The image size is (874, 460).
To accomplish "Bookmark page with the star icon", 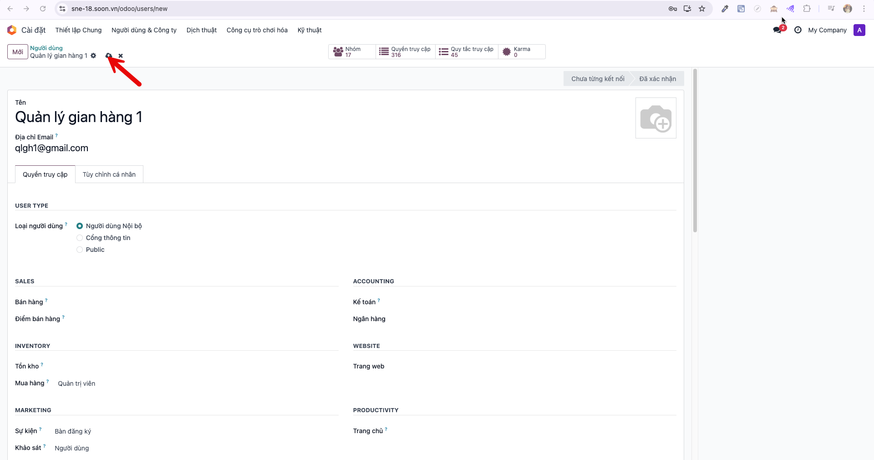I will (702, 9).
